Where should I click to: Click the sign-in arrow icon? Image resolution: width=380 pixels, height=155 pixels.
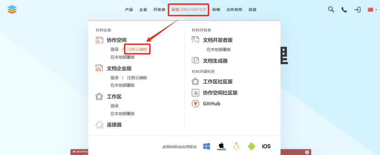(x=357, y=10)
